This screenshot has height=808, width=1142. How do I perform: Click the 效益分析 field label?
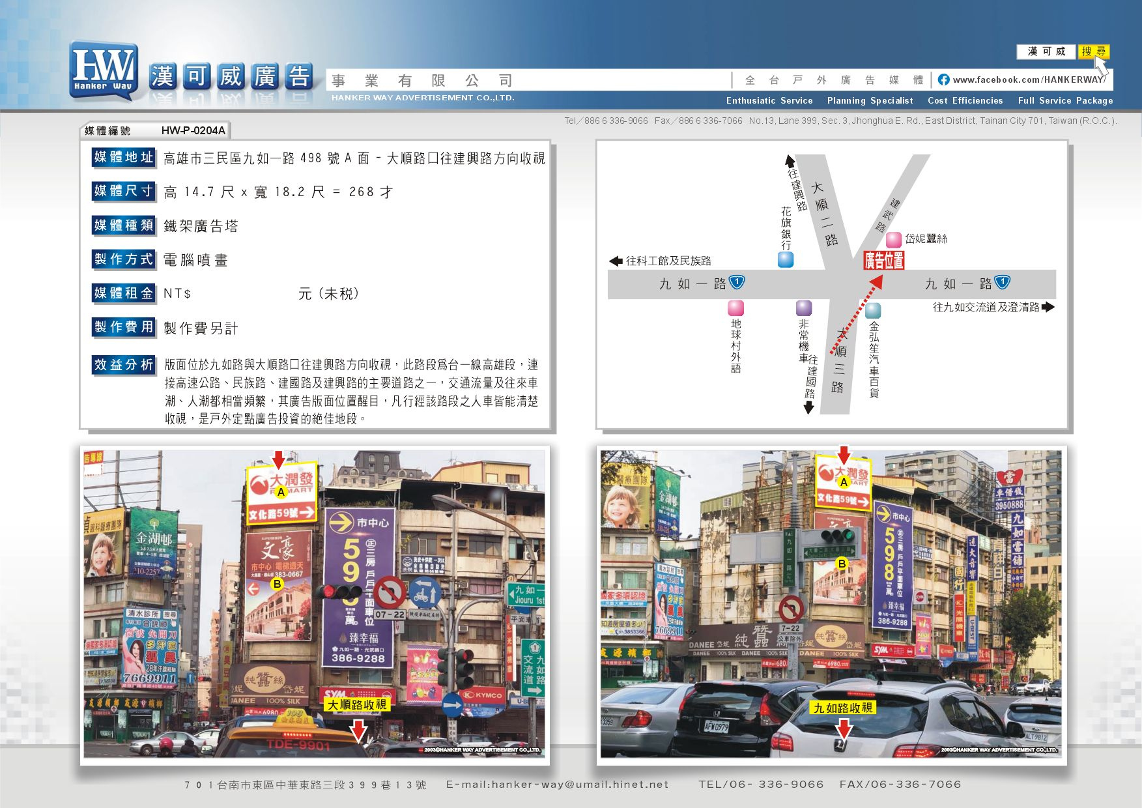tap(123, 365)
